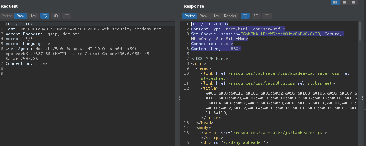
Task: Click the div id="academyLabHeader" line
Action: [234, 142]
